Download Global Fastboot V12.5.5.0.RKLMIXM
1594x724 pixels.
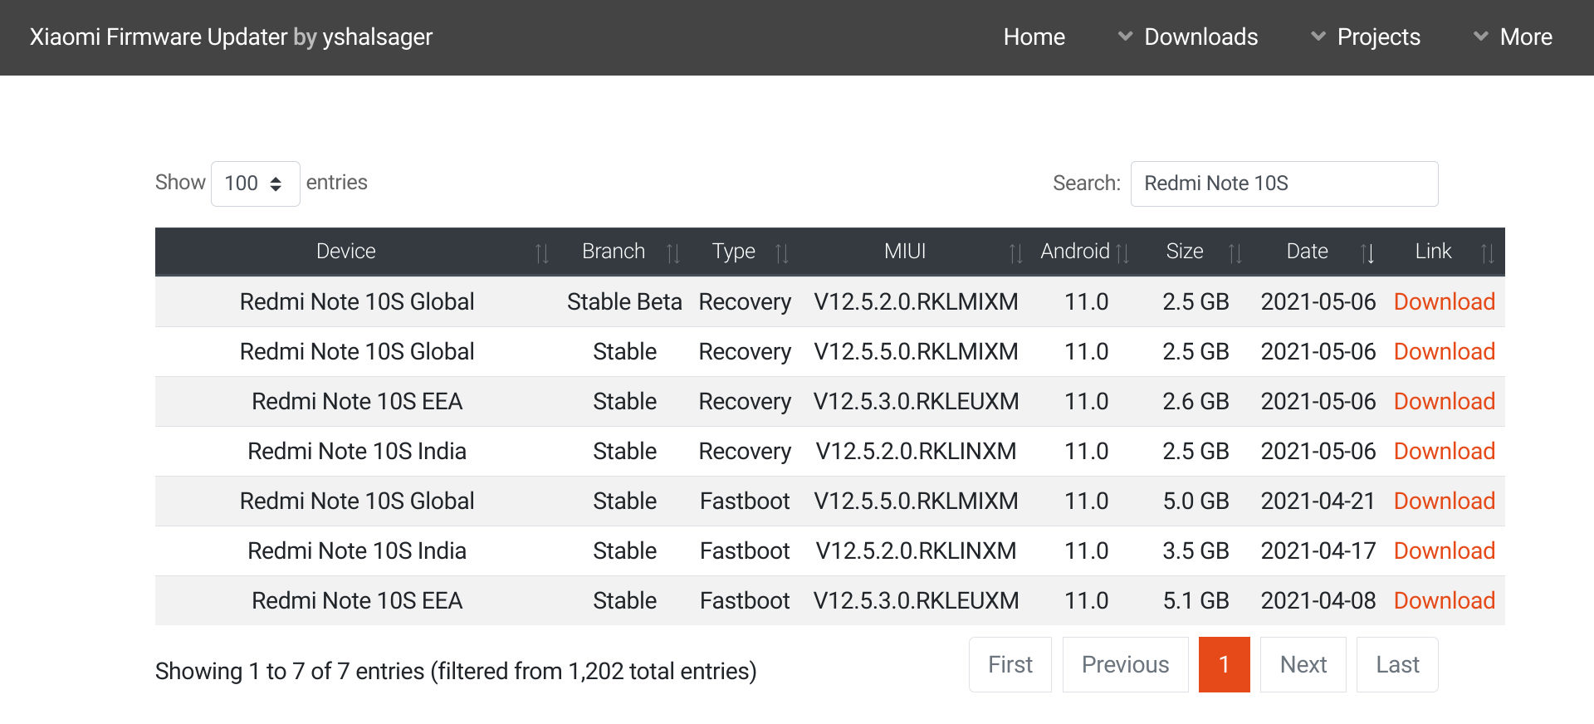(x=1445, y=501)
